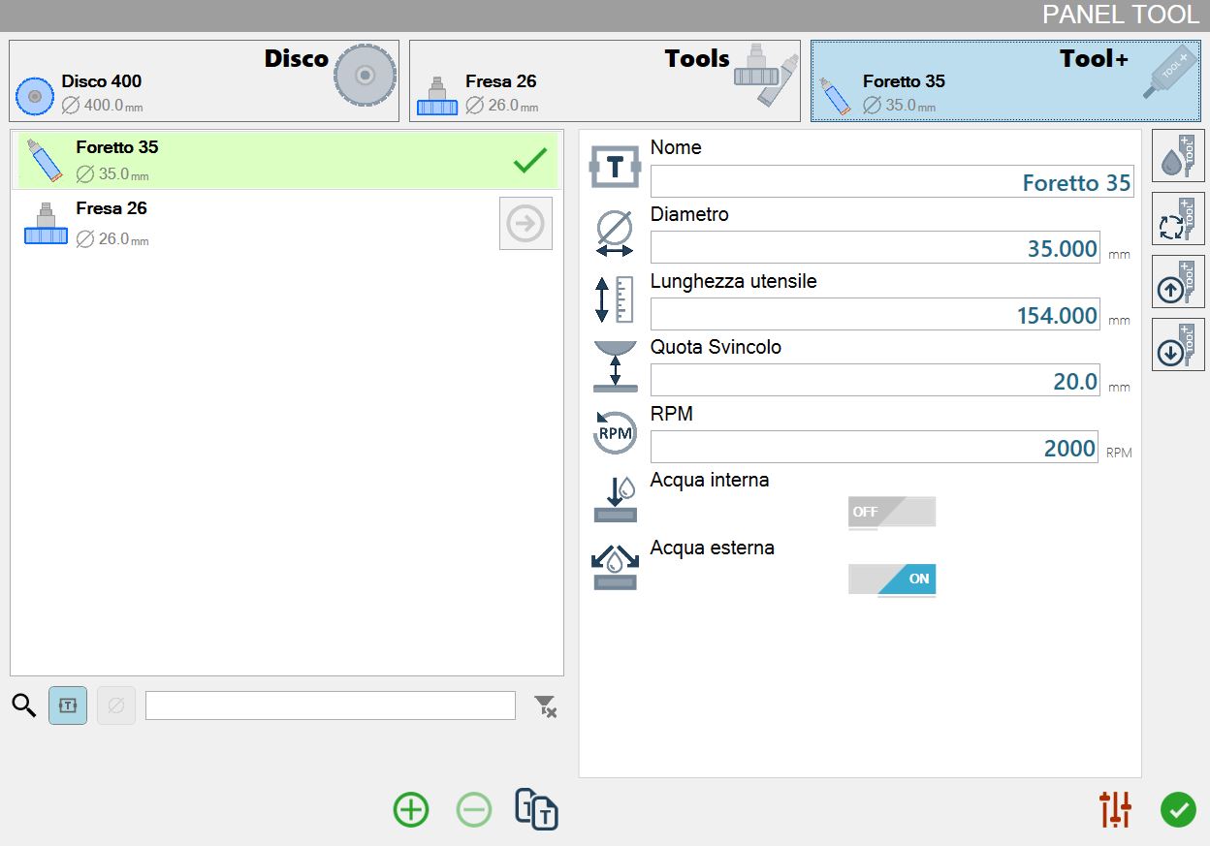Select Foretto 35 in the tool list
Image resolution: width=1210 pixels, height=846 pixels.
point(287,161)
